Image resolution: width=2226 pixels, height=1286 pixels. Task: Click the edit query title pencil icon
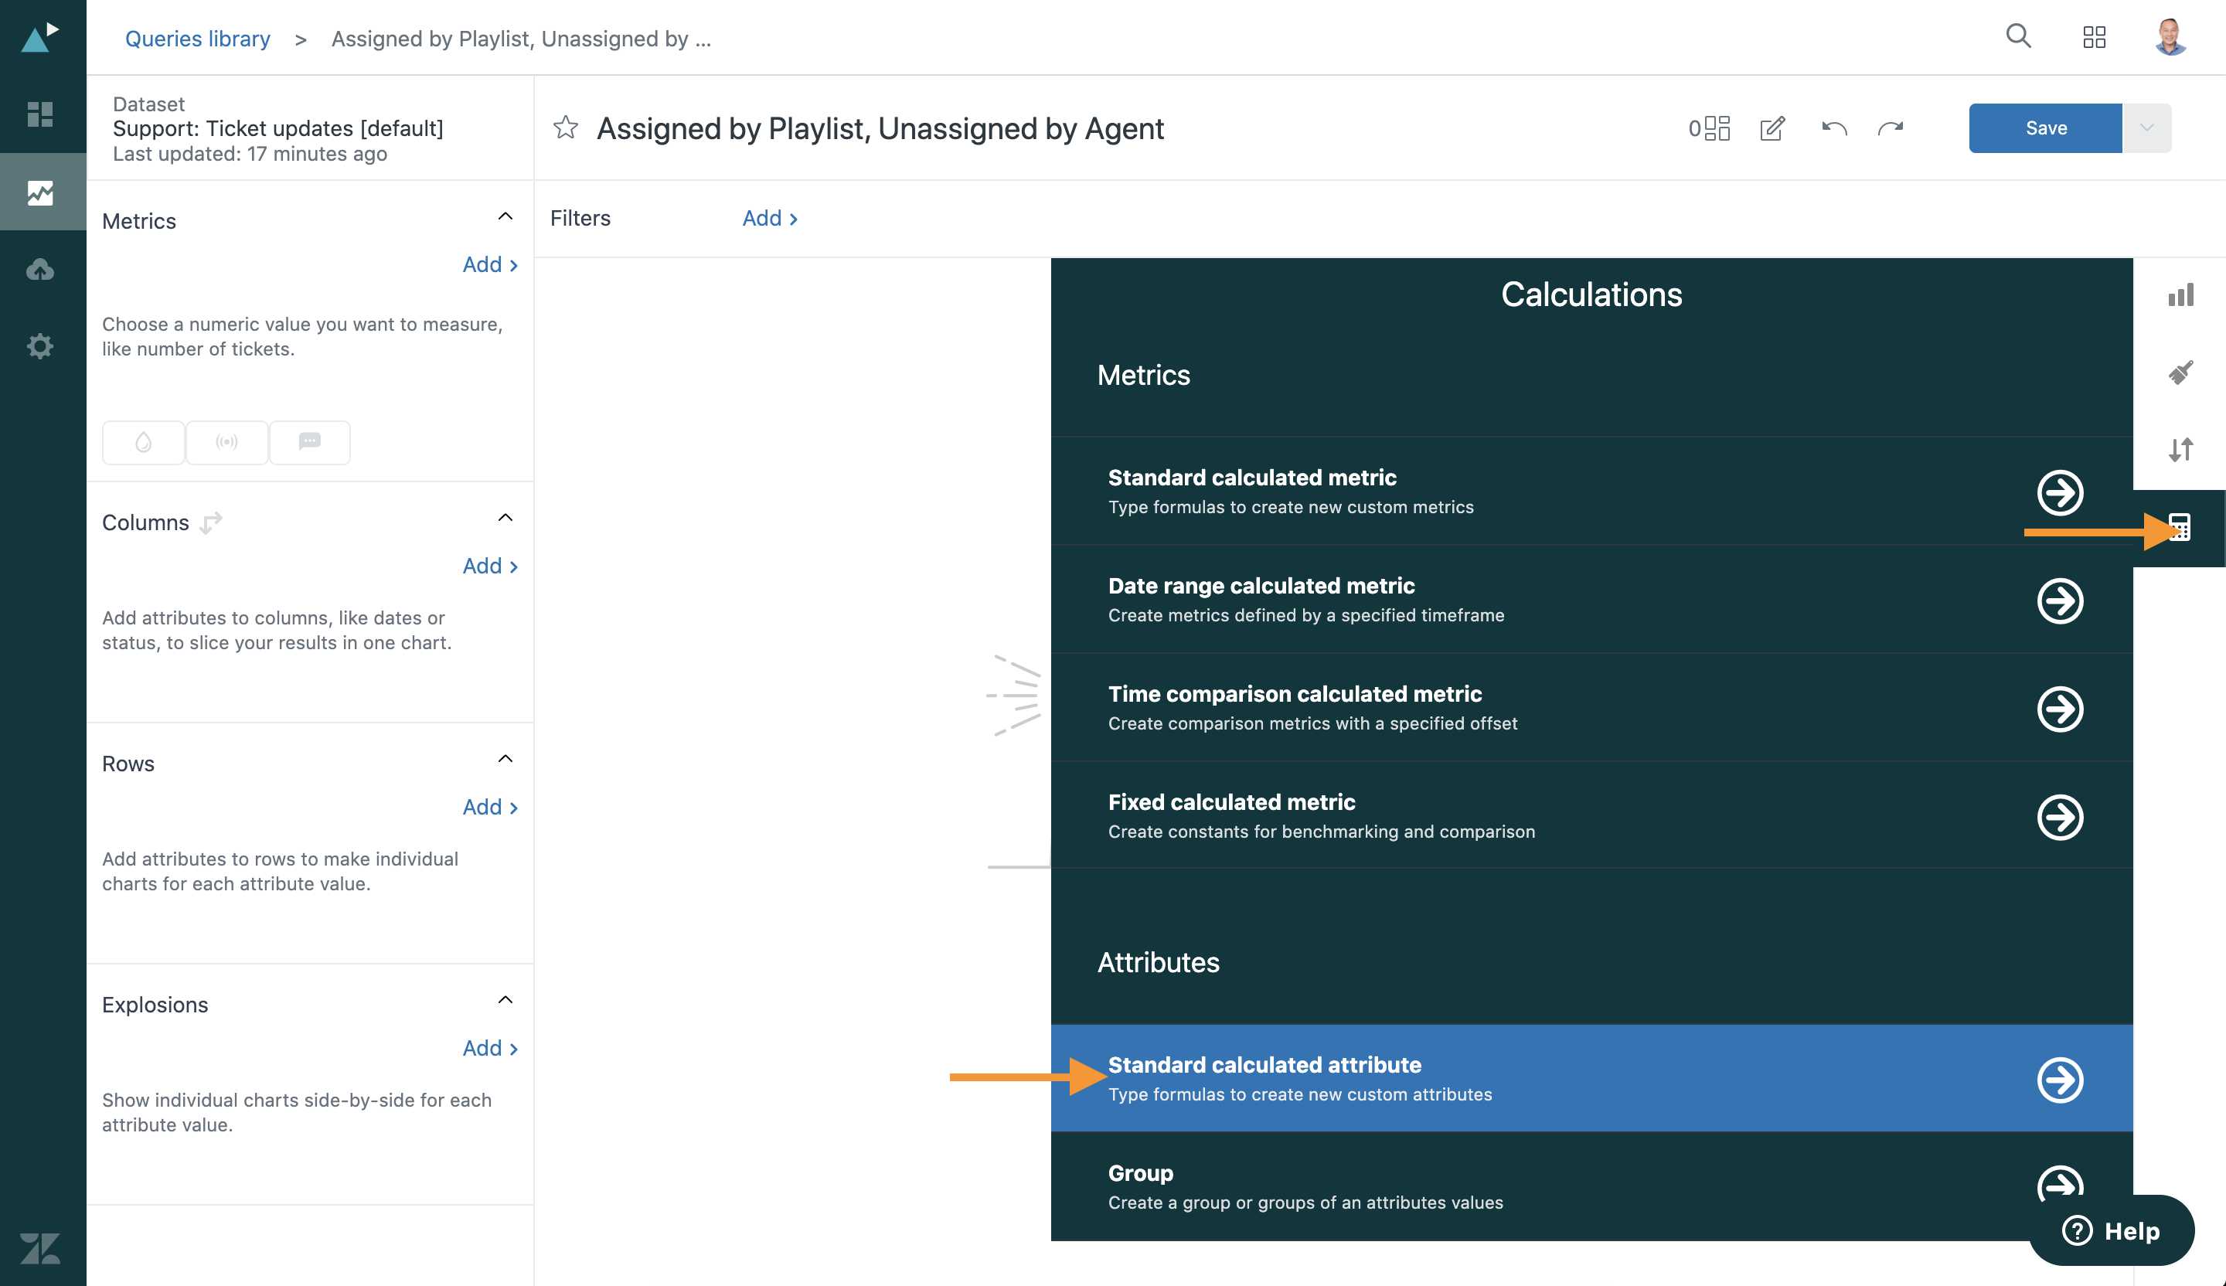pyautogui.click(x=1772, y=128)
